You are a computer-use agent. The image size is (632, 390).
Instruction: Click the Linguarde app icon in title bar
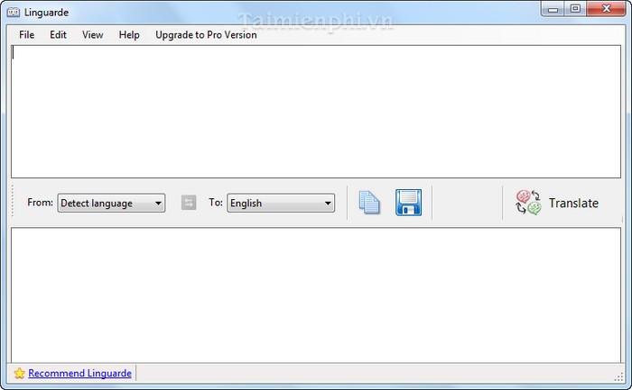14,13
